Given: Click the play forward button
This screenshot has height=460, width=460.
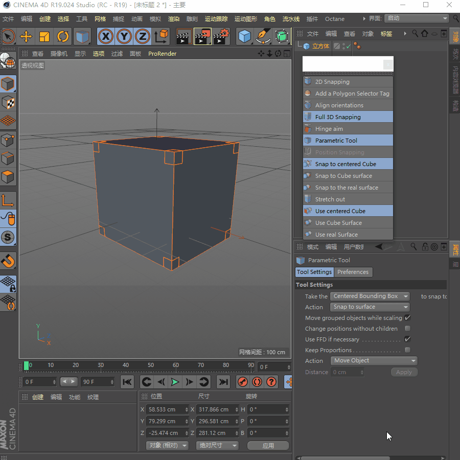Looking at the screenshot, I should coord(175,382).
